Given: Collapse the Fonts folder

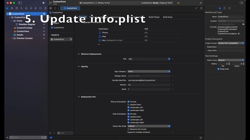Looking at the screenshot, I should [x=12, y=21].
